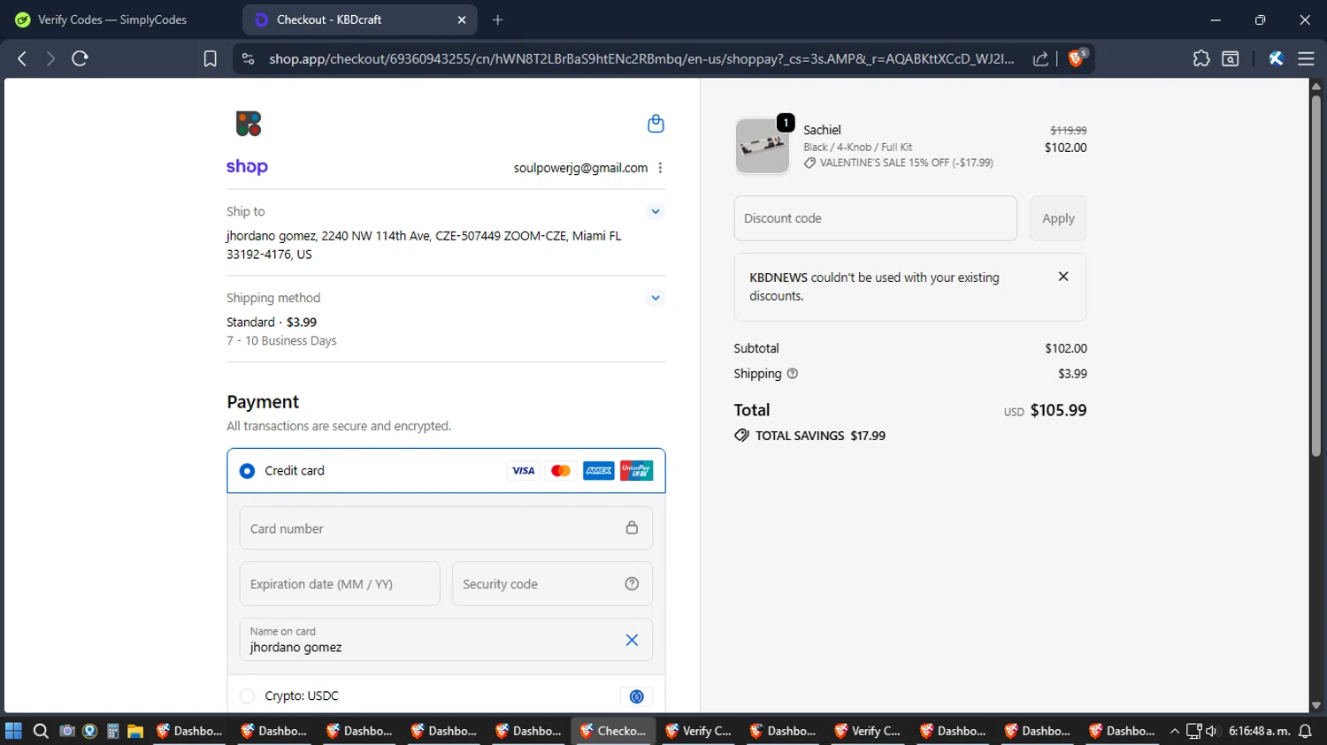Open the Brave Shields lion icon
1327x745 pixels.
click(1077, 58)
